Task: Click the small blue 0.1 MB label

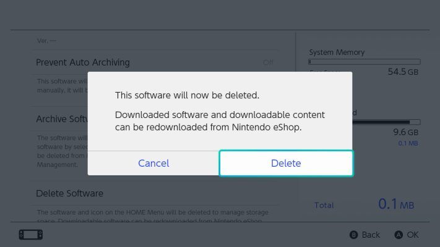Action: 408,143
